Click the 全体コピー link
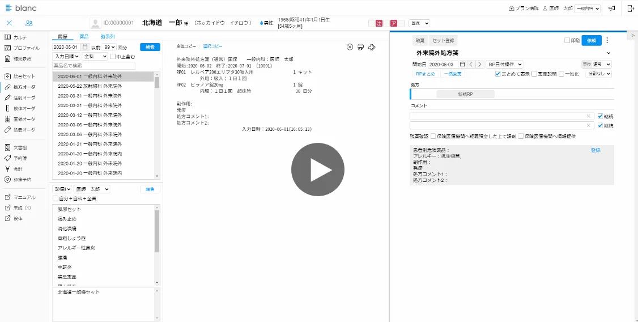Screen dimensions: 638x322 pos(186,46)
